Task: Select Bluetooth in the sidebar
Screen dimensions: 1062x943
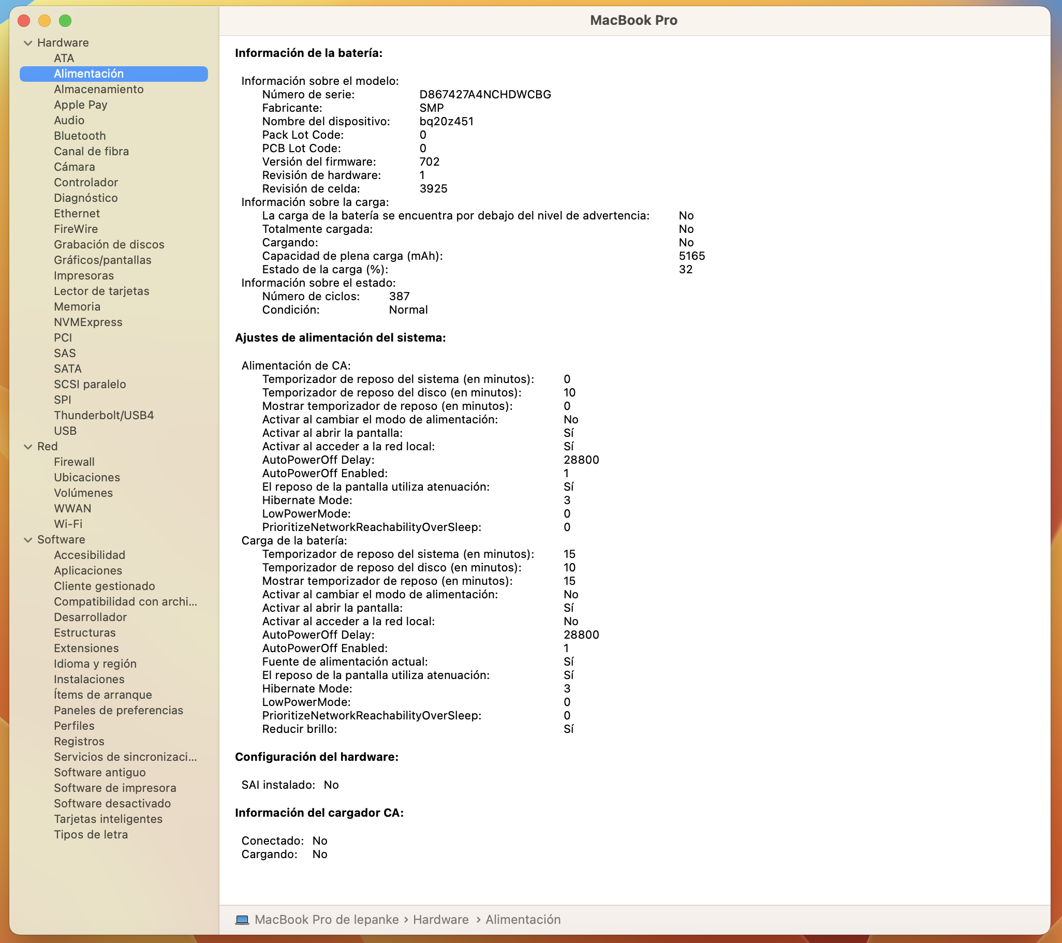Action: click(x=80, y=136)
